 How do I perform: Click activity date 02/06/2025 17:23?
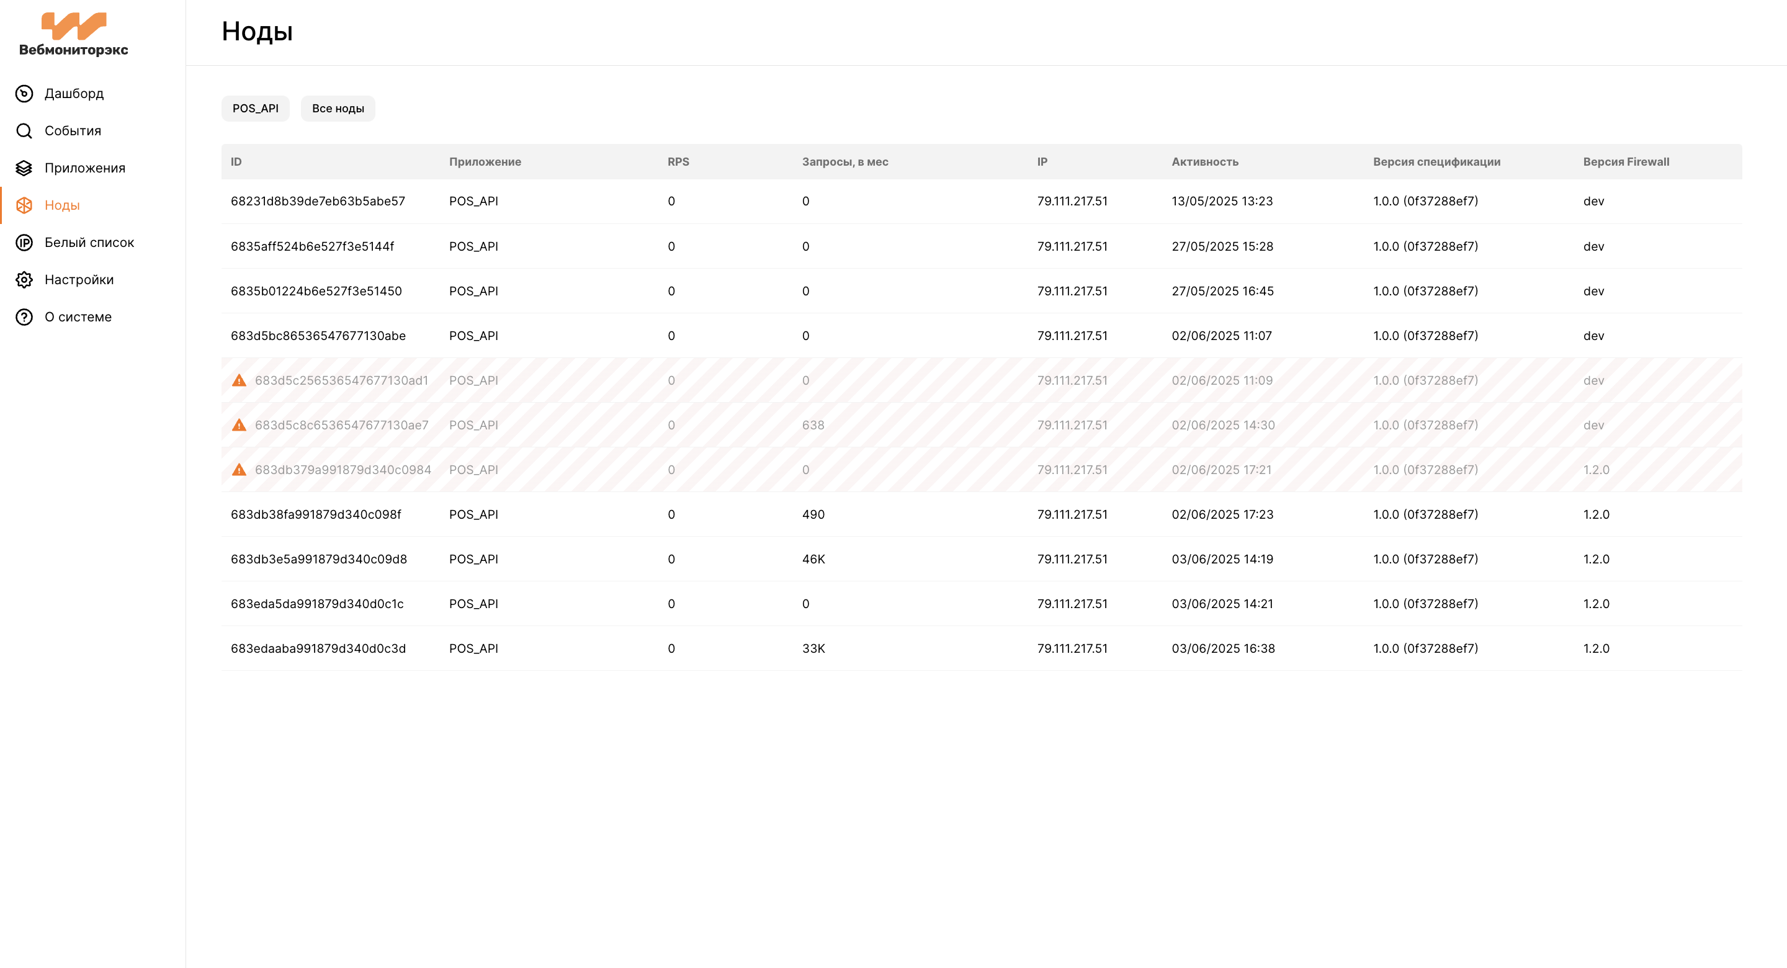pos(1222,514)
